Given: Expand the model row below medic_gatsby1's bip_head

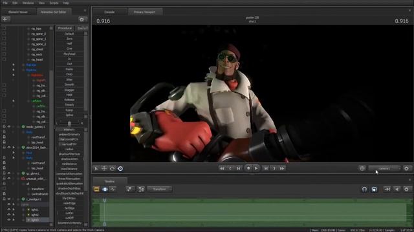Looking at the screenshot, I should pyautogui.click(x=14, y=148).
